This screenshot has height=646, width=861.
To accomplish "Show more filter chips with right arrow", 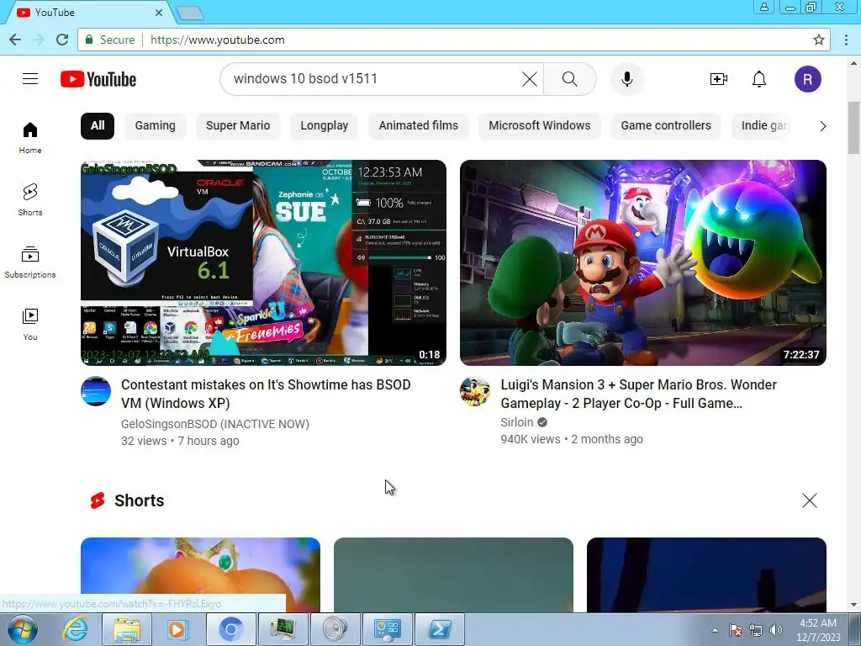I will coord(822,126).
